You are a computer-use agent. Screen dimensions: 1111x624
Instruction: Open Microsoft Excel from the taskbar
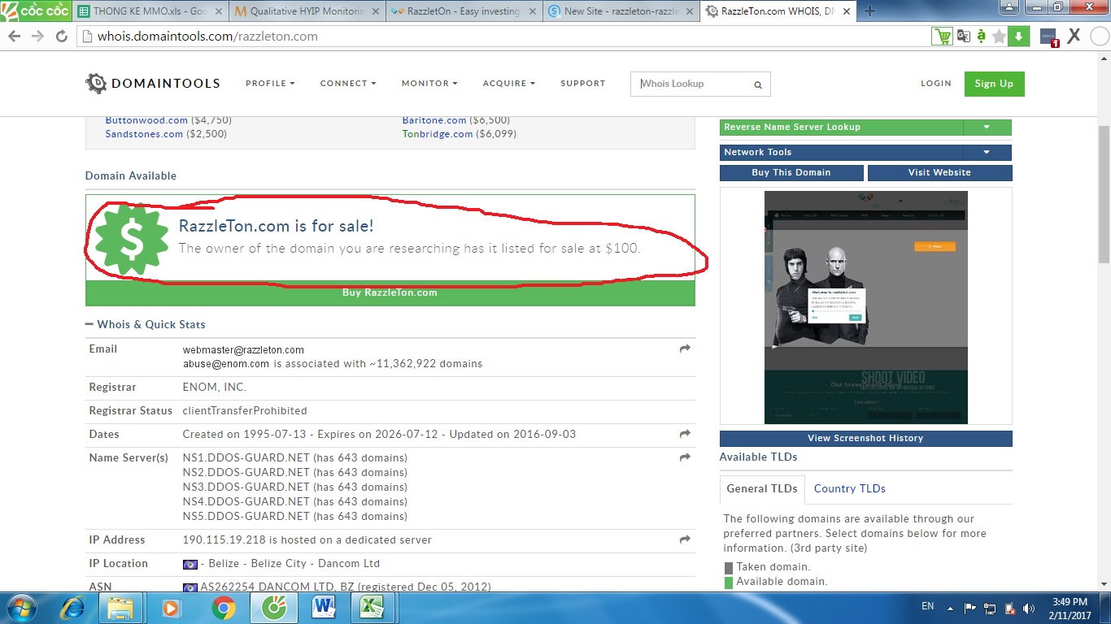pos(372,608)
